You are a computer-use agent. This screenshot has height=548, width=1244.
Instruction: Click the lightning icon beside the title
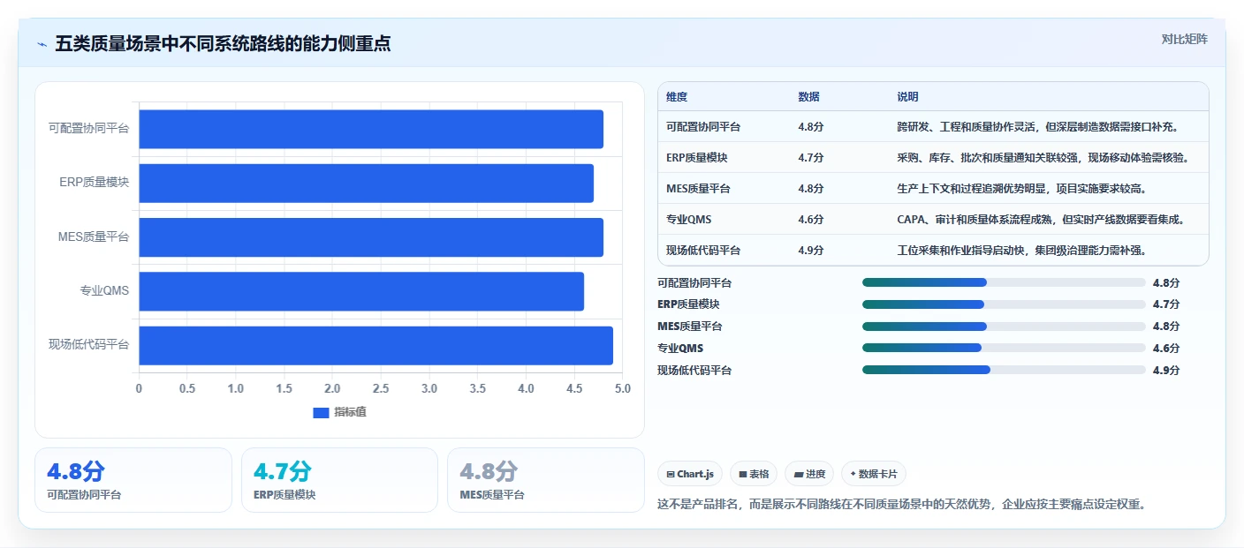42,44
